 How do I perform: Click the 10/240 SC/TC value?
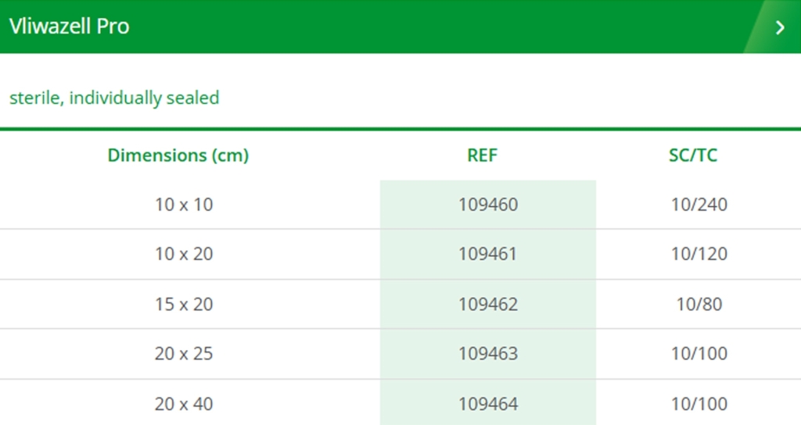tap(699, 205)
